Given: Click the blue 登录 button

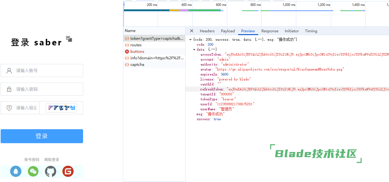Looking at the screenshot, I should coord(42,136).
